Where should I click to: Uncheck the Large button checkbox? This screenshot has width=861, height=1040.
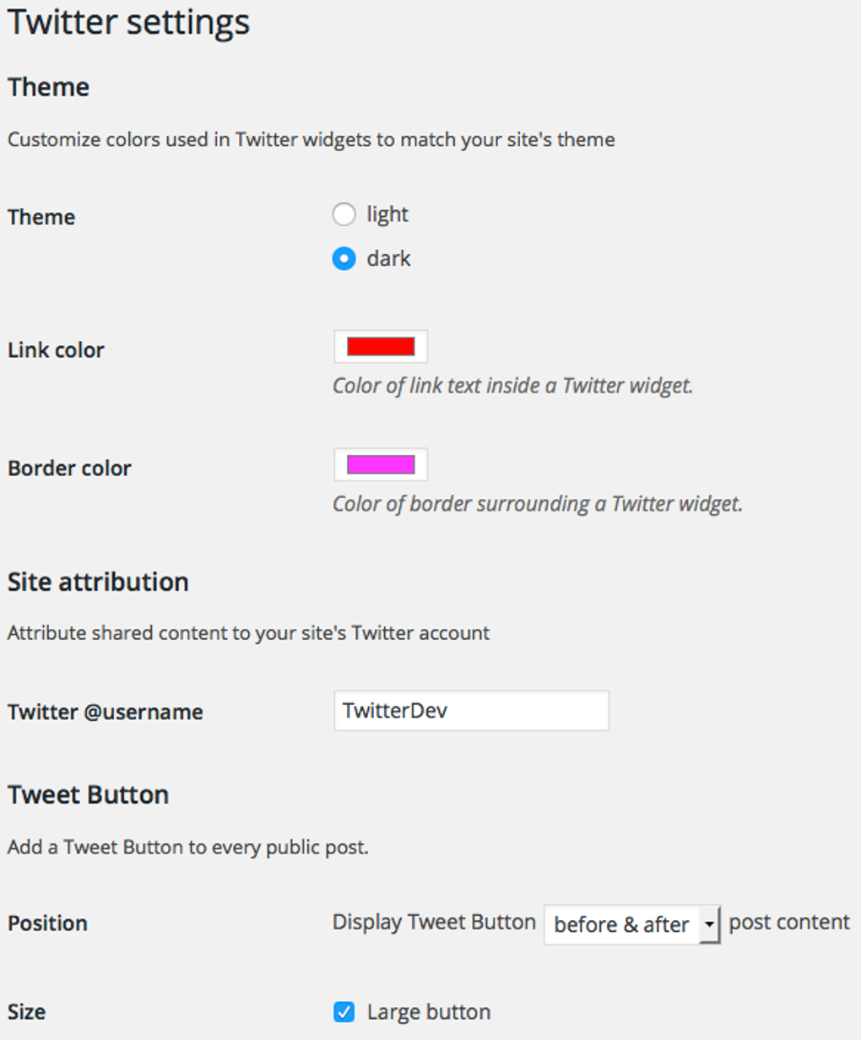click(344, 1012)
